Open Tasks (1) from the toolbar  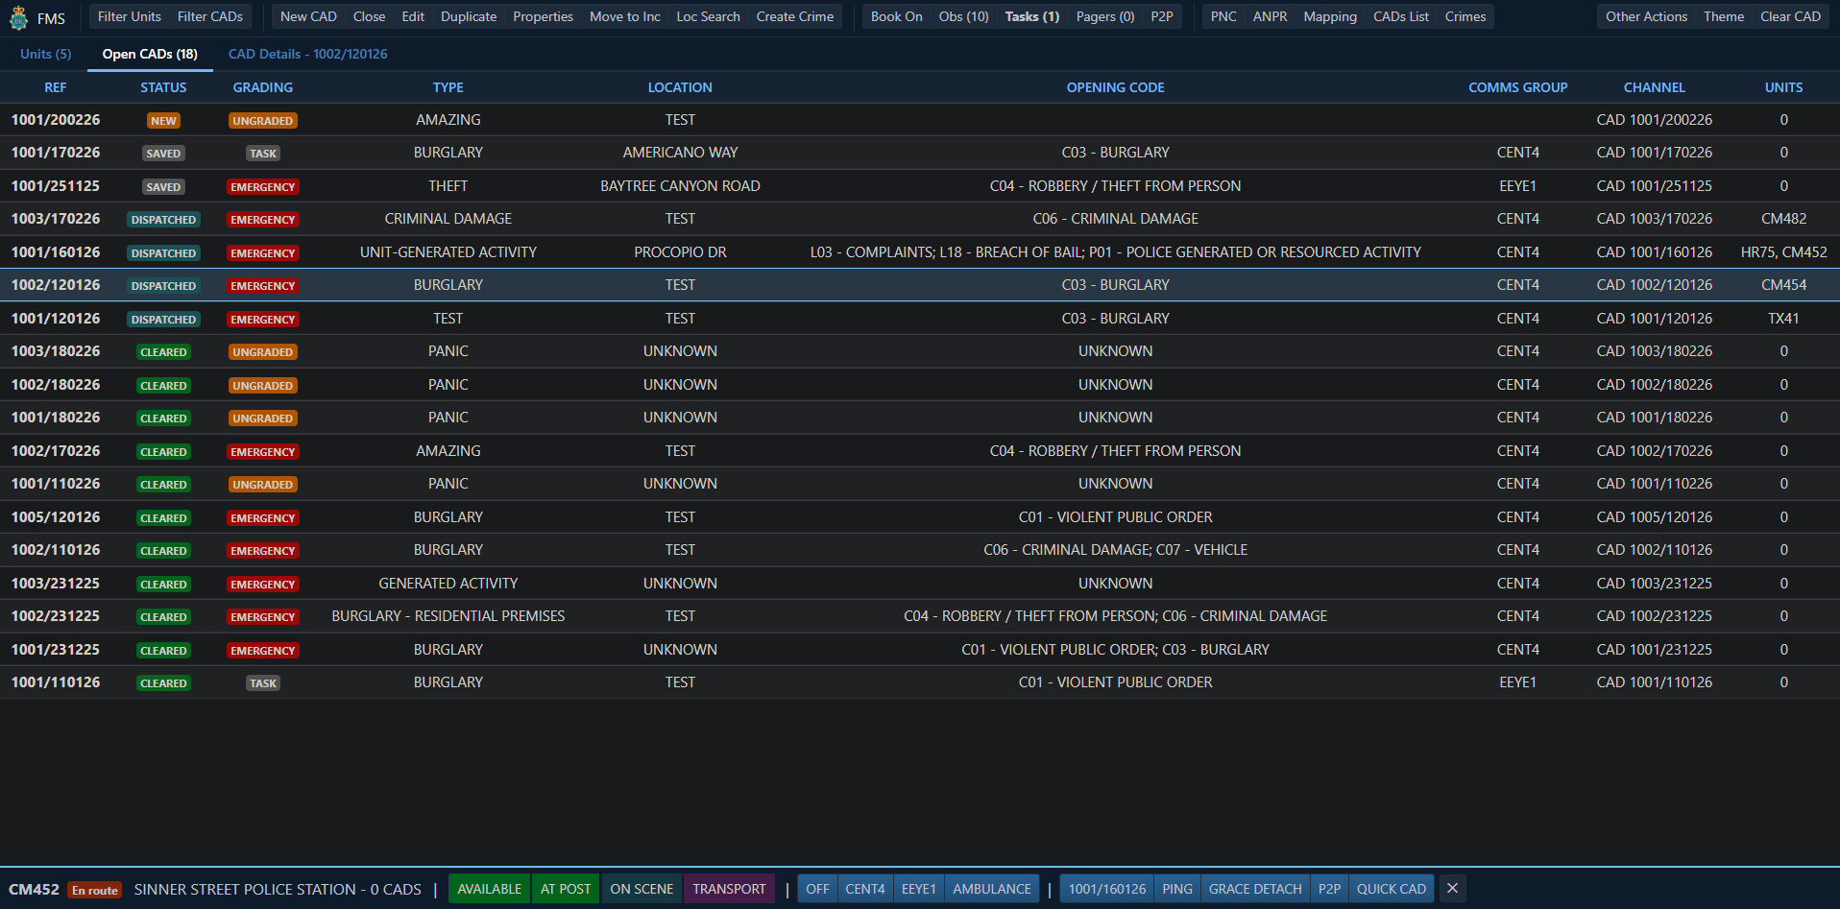tap(1031, 16)
